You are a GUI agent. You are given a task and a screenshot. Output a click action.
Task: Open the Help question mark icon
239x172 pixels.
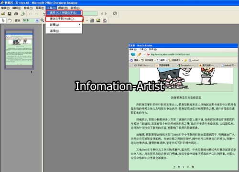[x=115, y=14]
